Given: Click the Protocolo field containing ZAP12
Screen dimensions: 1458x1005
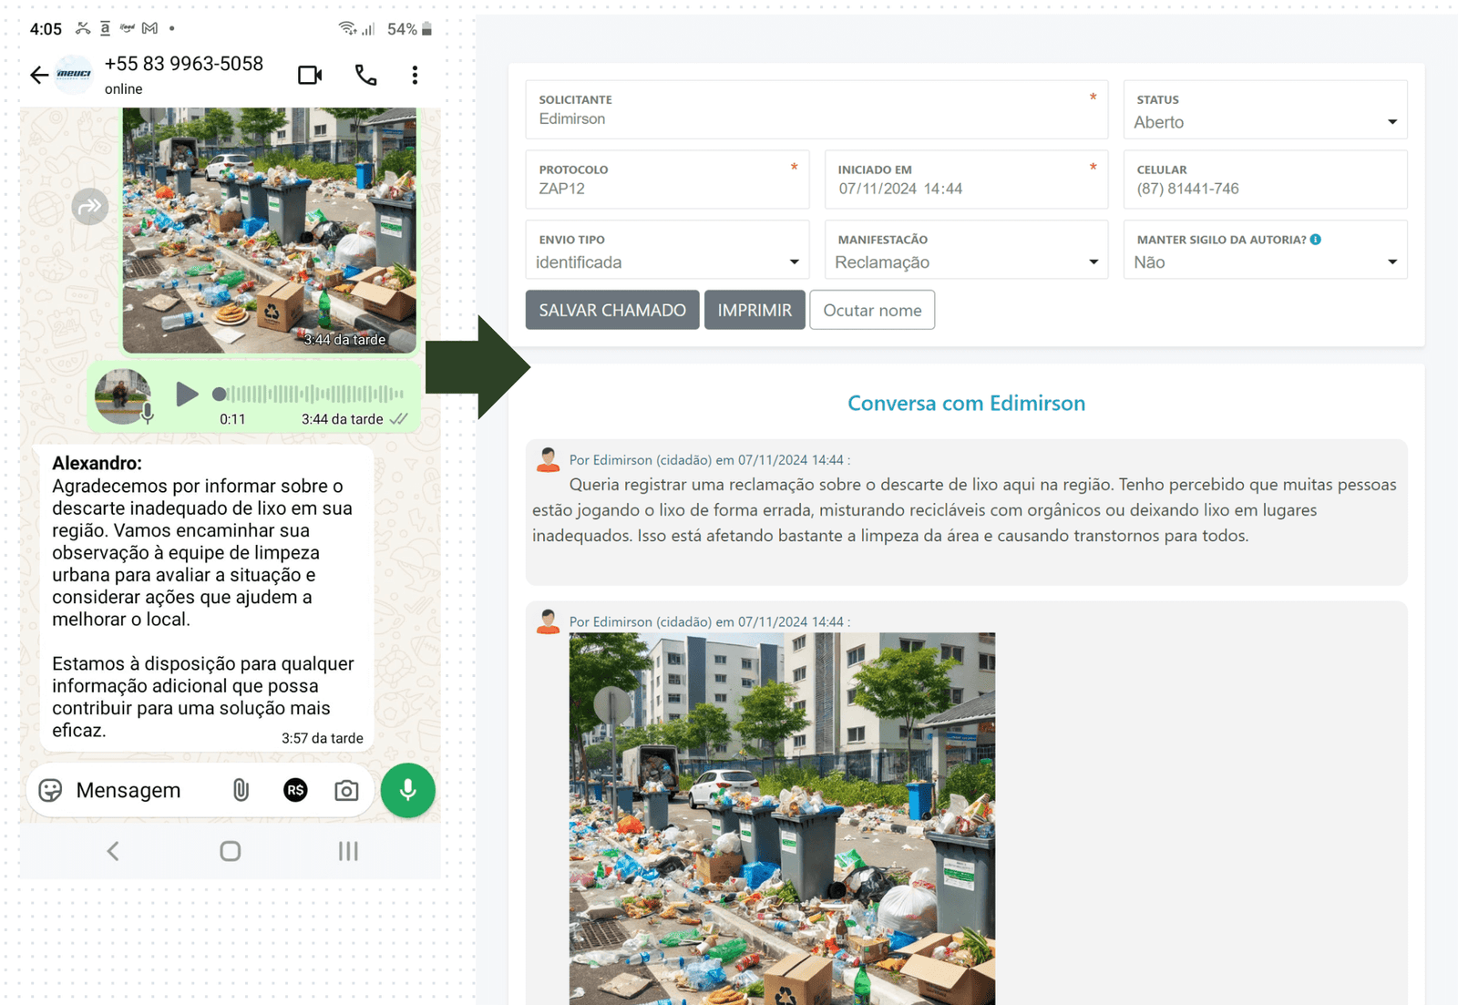Looking at the screenshot, I should [665, 189].
